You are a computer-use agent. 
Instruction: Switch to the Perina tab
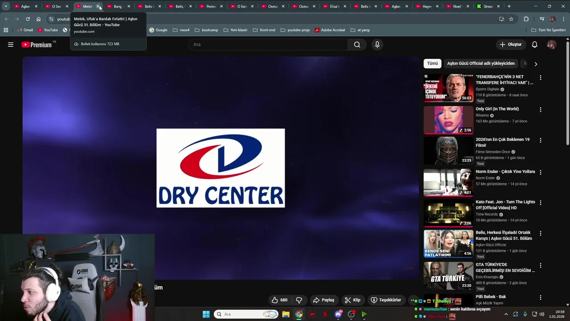point(211,6)
